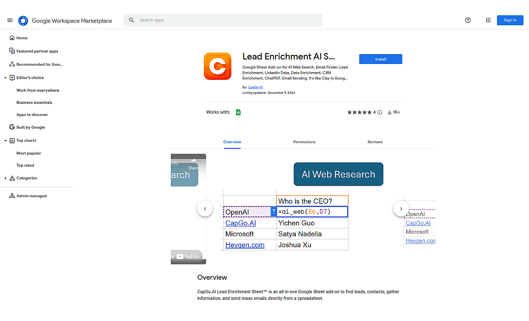Open Top rated chart

25,165
